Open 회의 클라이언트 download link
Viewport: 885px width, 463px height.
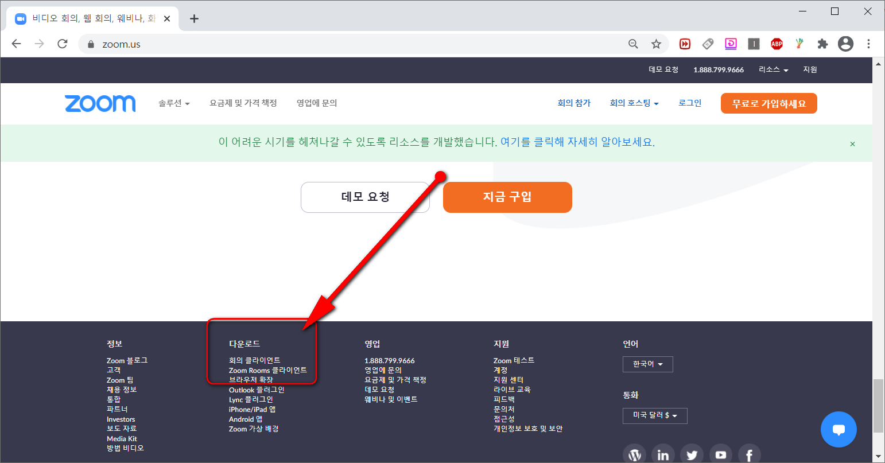[255, 360]
